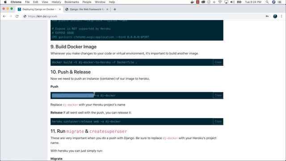
Task: Close the Django web framework tab
Action: coord(107,9)
